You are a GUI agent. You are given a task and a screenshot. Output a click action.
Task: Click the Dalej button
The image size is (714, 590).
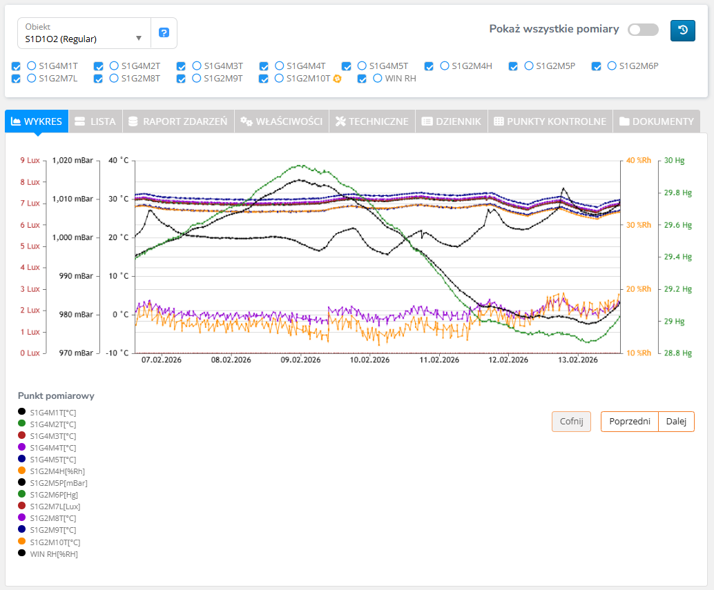pyautogui.click(x=676, y=422)
